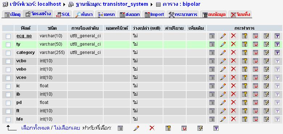283x134 pixels.
Task: Browse distinct values icon for ic row
Action: pos(212,86)
